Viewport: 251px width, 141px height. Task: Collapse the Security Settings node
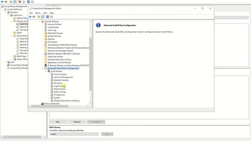point(39,22)
